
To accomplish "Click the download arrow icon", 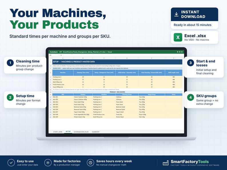I will pos(176,14).
